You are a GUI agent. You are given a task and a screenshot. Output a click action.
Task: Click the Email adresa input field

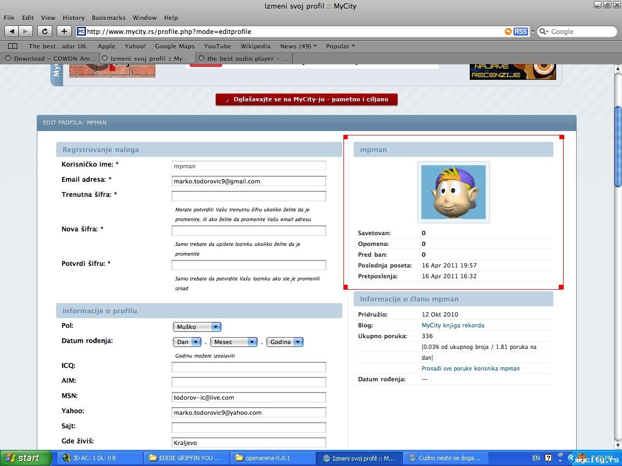(x=249, y=181)
